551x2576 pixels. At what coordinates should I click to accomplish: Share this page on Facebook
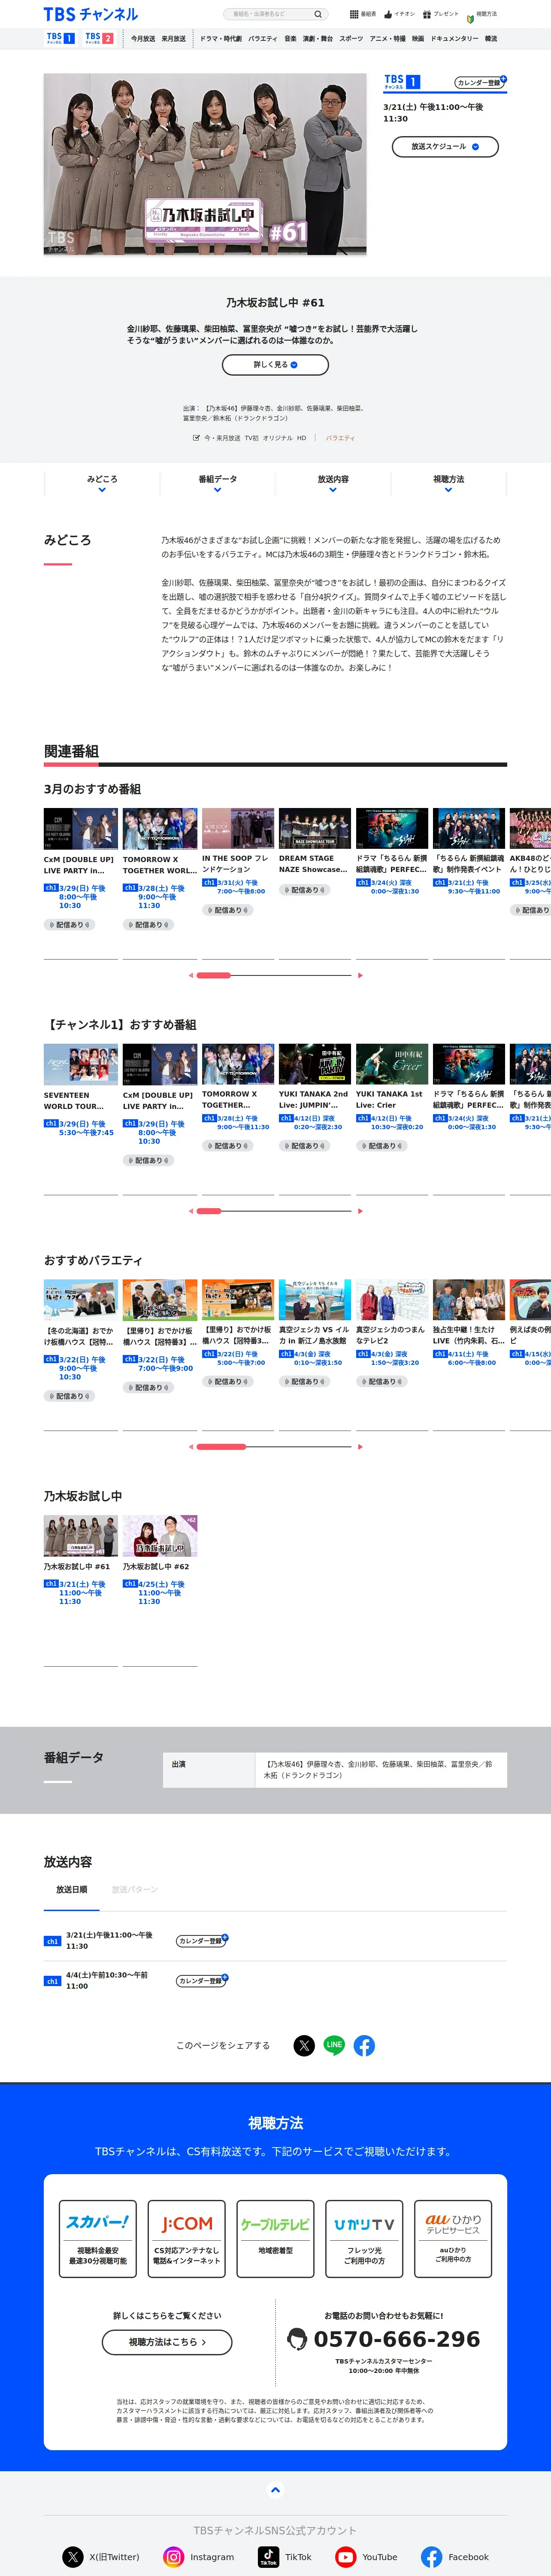pyautogui.click(x=364, y=2045)
